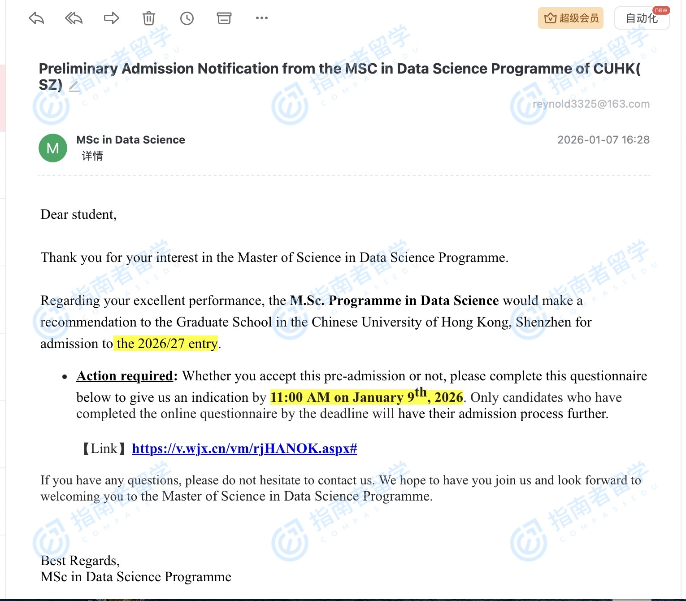Open the 超级会员 membership button

coord(570,18)
